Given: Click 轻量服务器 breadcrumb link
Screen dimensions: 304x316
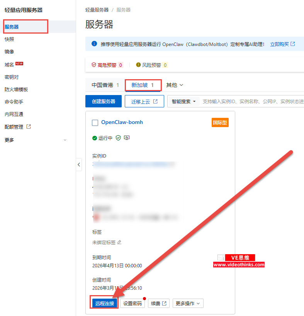Looking at the screenshot, I should (x=97, y=10).
